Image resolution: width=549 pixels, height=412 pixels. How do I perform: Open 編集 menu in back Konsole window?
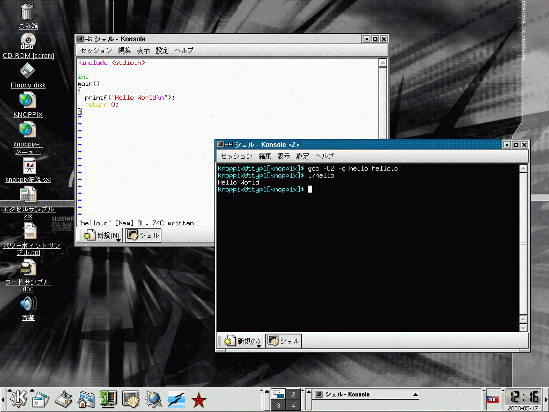[124, 50]
